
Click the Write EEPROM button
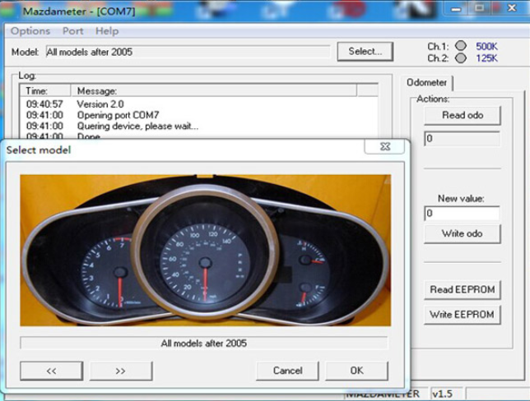point(462,315)
